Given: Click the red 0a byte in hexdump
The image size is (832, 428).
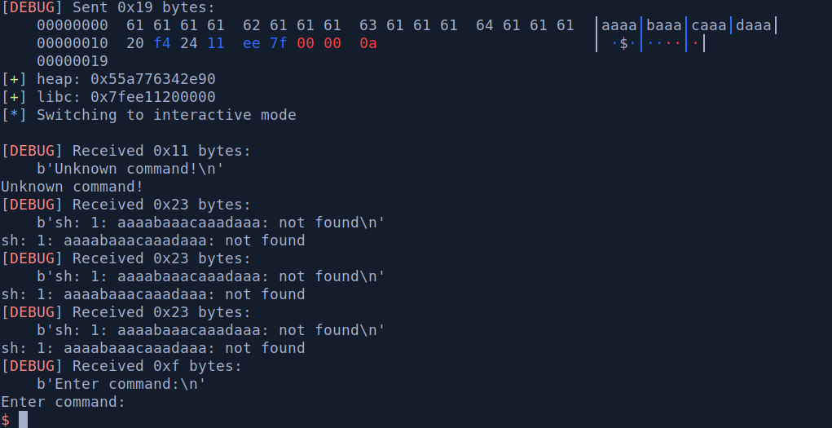Looking at the screenshot, I should pos(368,43).
